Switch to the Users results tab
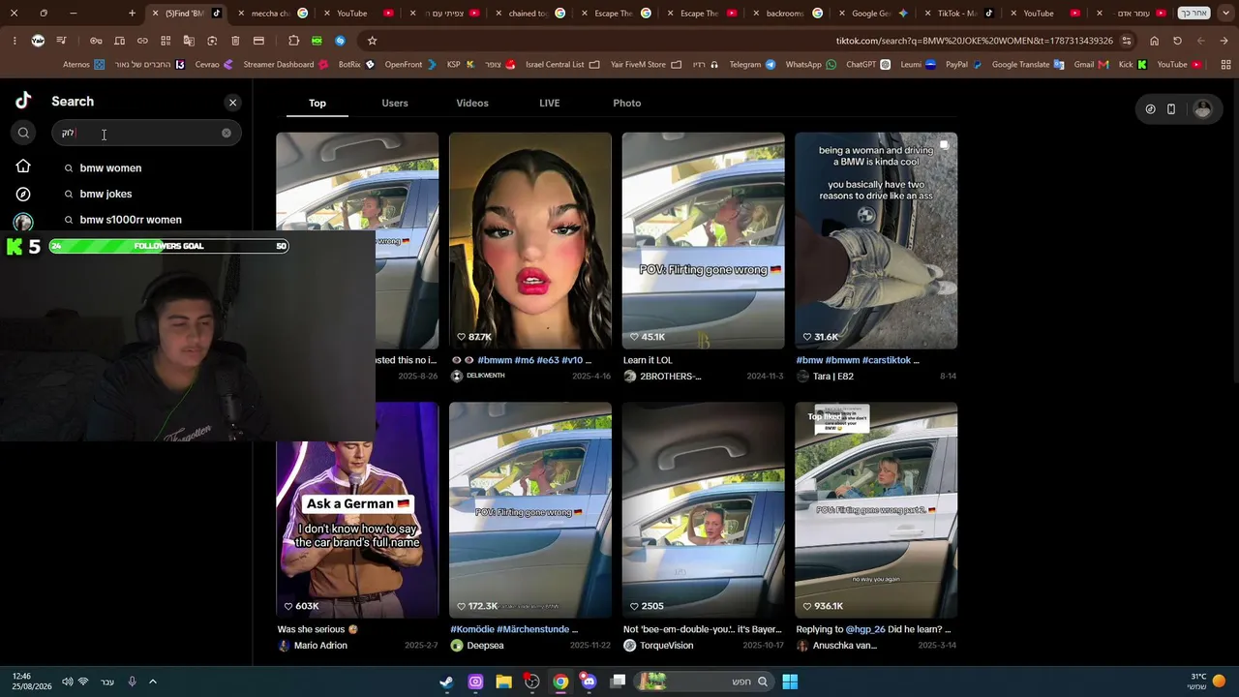The height and width of the screenshot is (697, 1239). pos(395,103)
